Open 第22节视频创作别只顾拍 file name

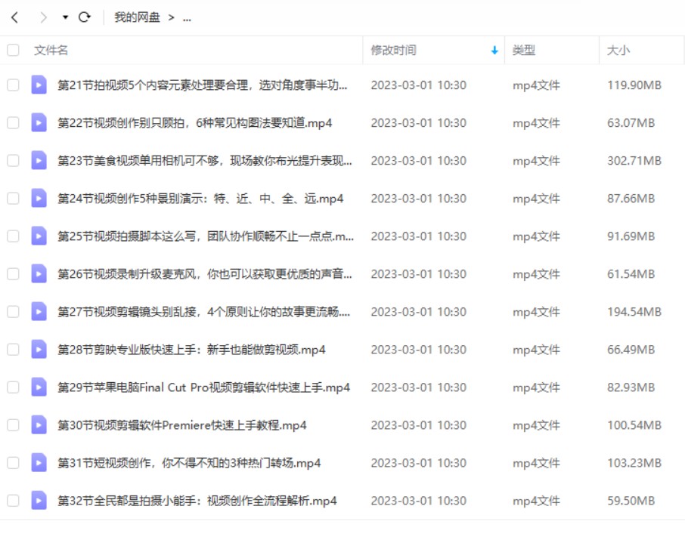pos(195,123)
